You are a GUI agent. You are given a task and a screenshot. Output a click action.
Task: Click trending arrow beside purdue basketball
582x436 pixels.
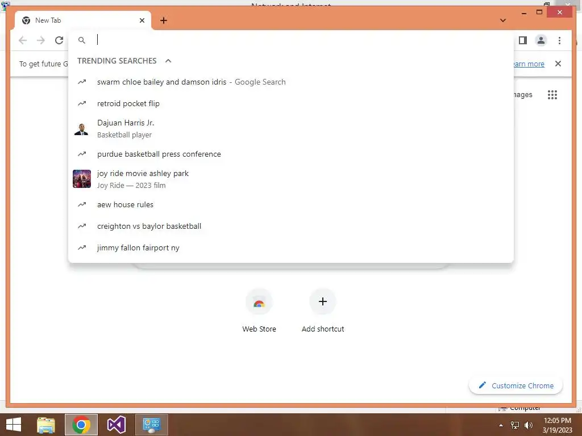coord(82,154)
